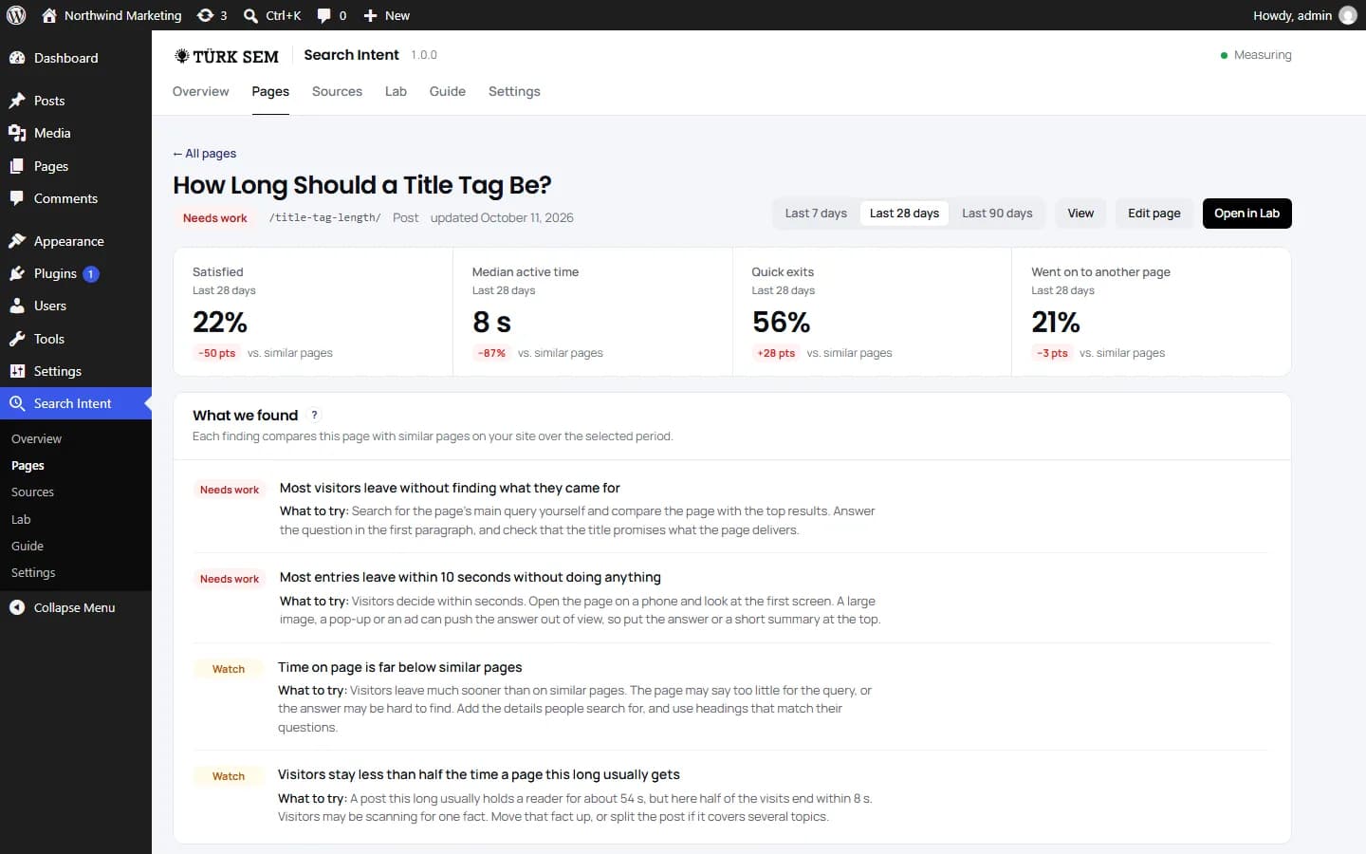Open the plugin Settings tab

click(x=514, y=91)
